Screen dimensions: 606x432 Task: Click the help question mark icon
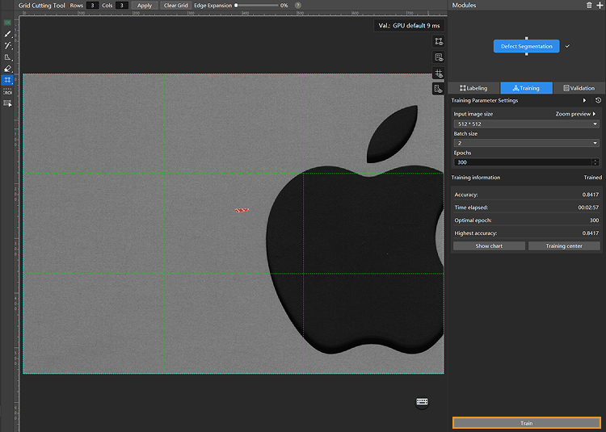coord(297,6)
